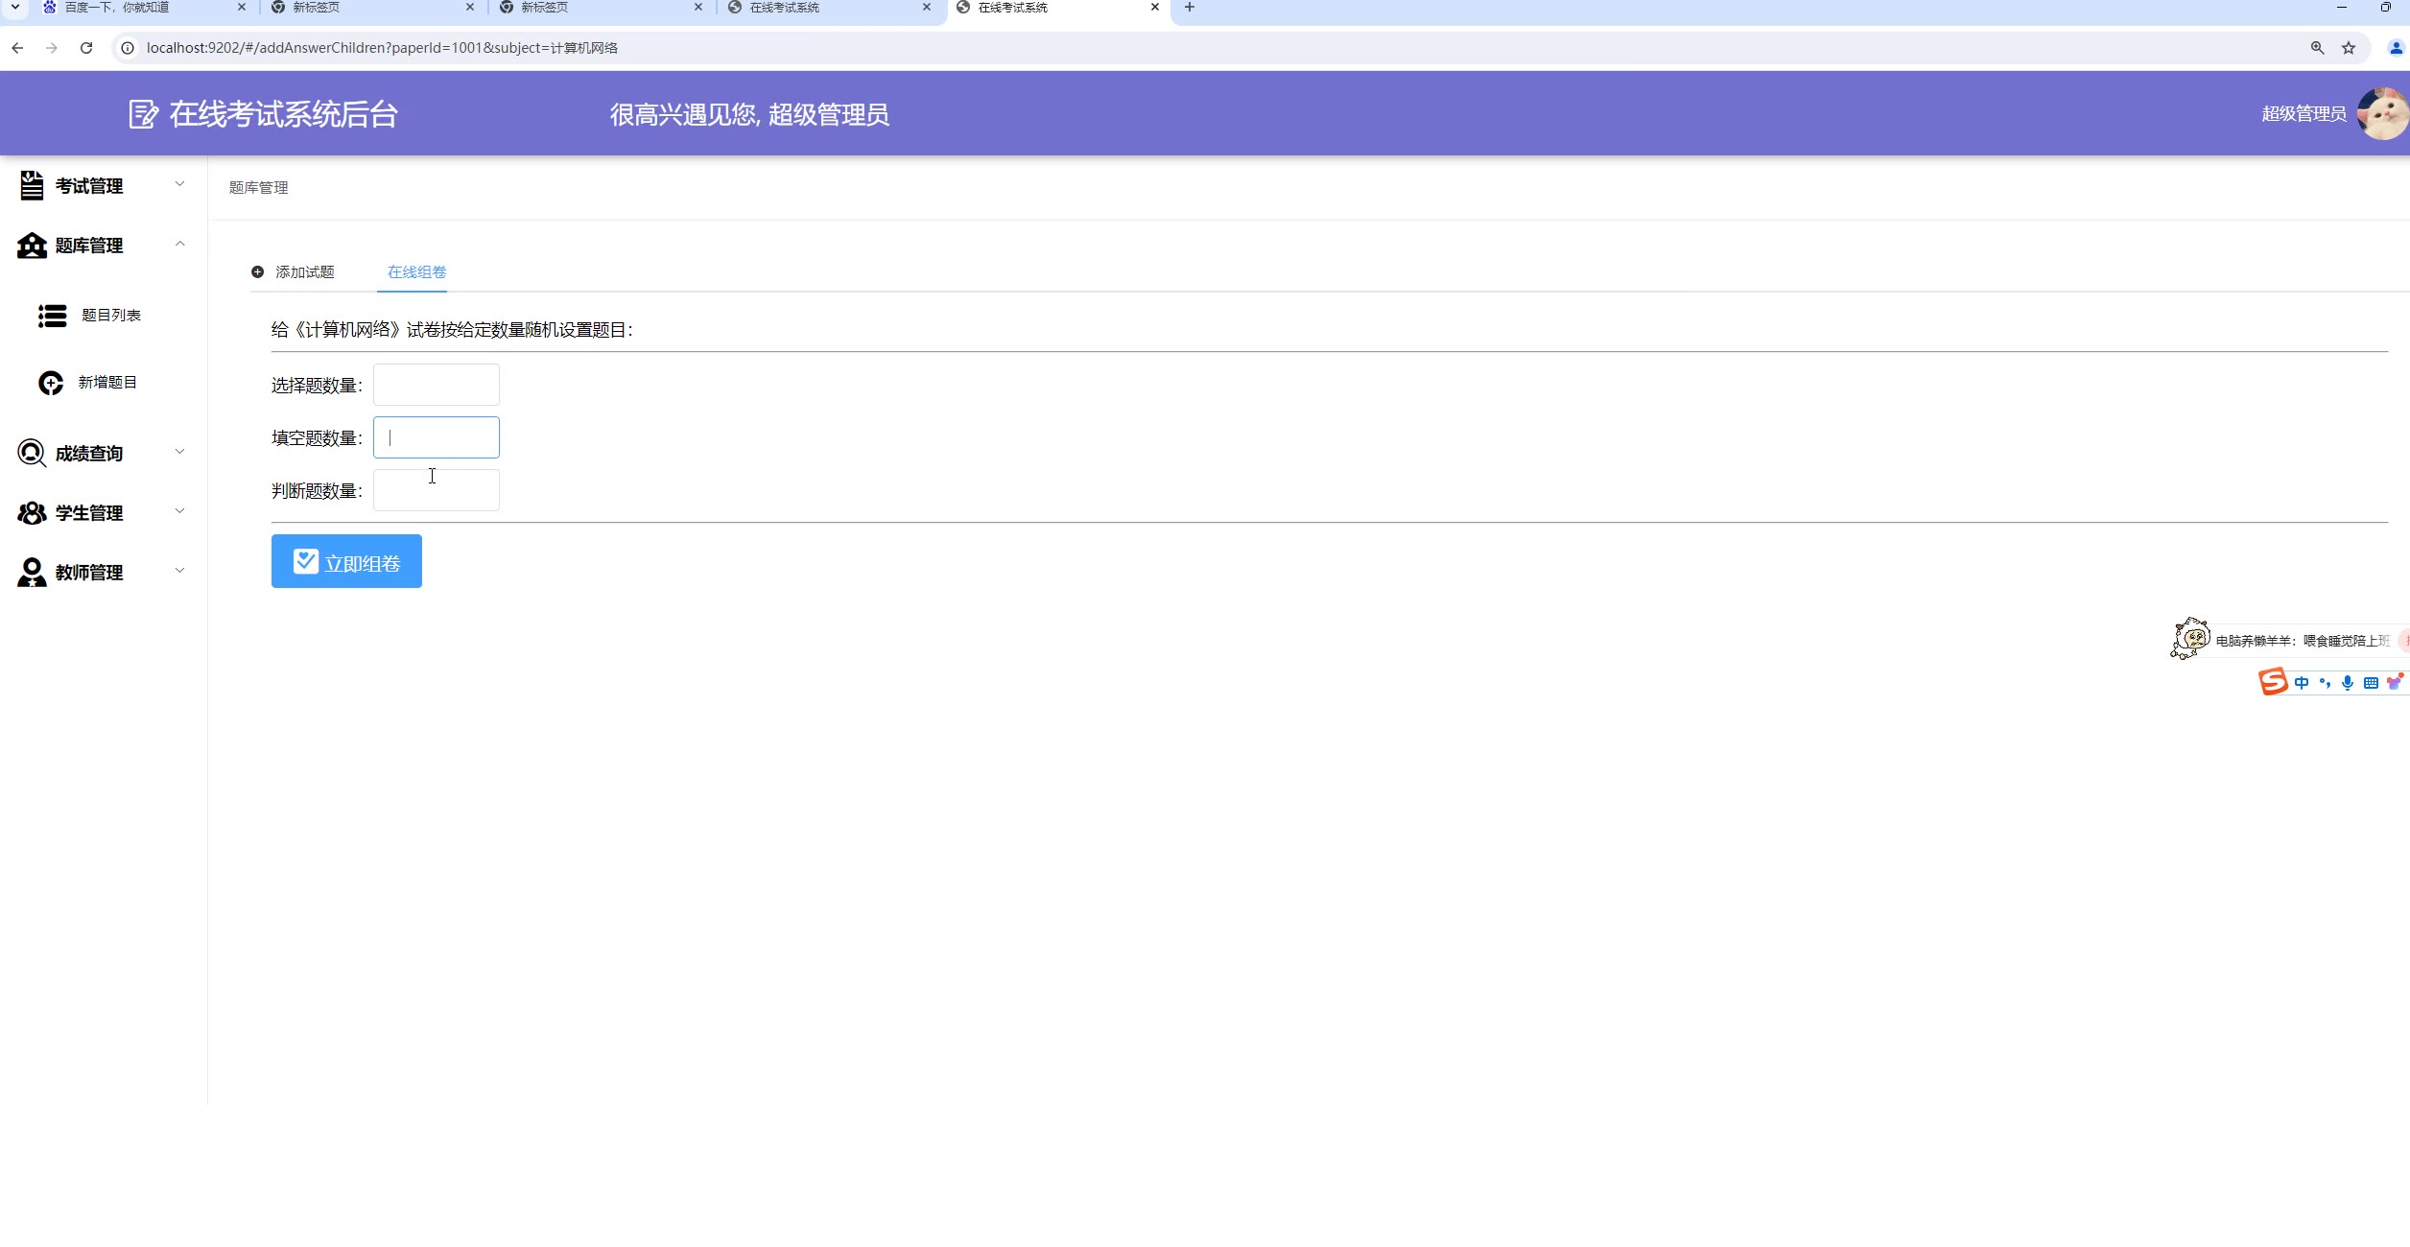2410x1247 pixels.
Task: Click the 给《计算机网络》试卷 instruction text
Action: tap(452, 330)
